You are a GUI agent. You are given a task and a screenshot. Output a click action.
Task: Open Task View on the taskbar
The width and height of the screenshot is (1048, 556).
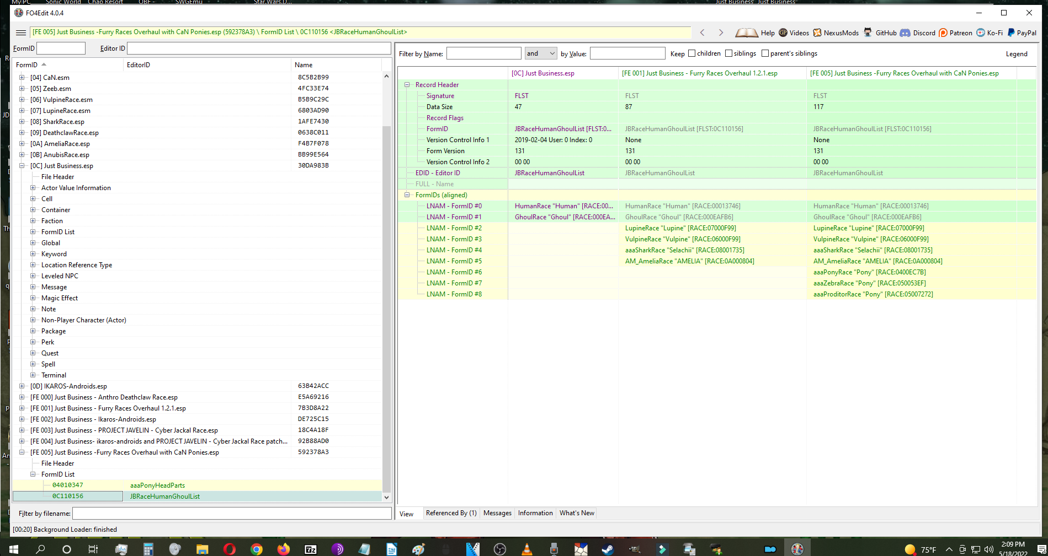93,549
